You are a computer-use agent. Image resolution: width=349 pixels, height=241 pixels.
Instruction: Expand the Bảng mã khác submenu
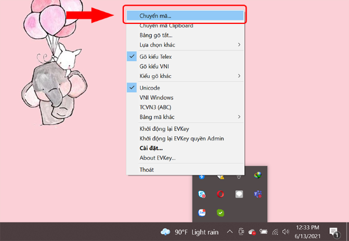pyautogui.click(x=186, y=117)
